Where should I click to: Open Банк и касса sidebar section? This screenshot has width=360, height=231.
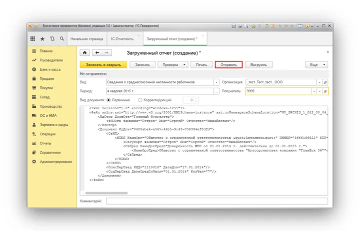pyautogui.click(x=50, y=69)
